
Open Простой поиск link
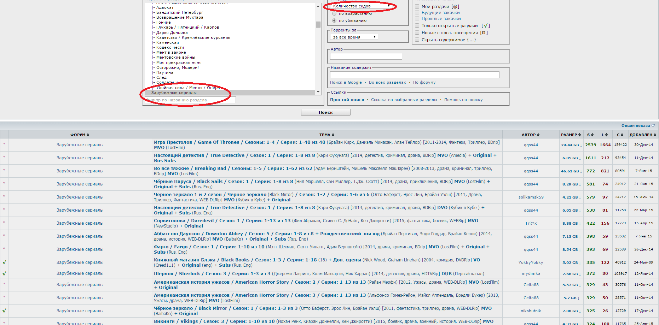click(347, 100)
